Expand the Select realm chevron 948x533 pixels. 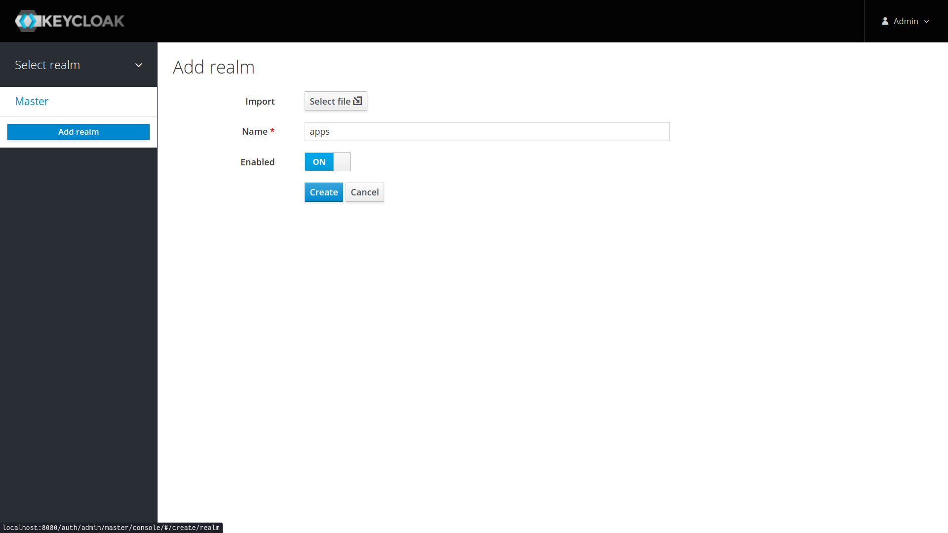click(x=139, y=65)
